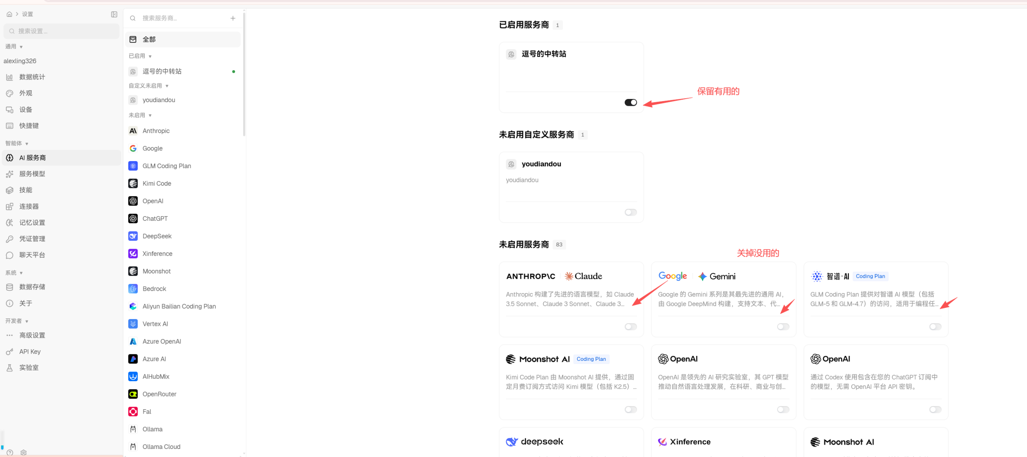Enable the Moonshot AI Coding Plan switch
Image resolution: width=1027 pixels, height=457 pixels.
pyautogui.click(x=631, y=410)
